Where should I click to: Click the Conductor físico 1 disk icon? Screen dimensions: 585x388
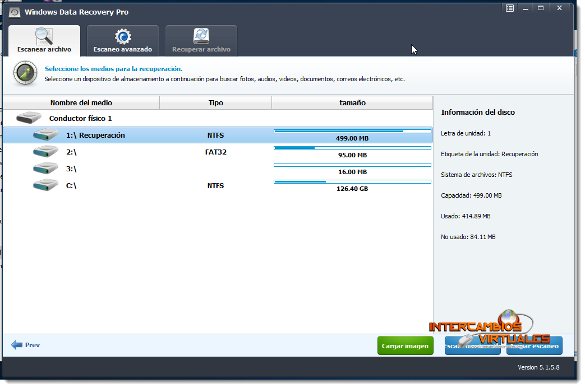(29, 118)
